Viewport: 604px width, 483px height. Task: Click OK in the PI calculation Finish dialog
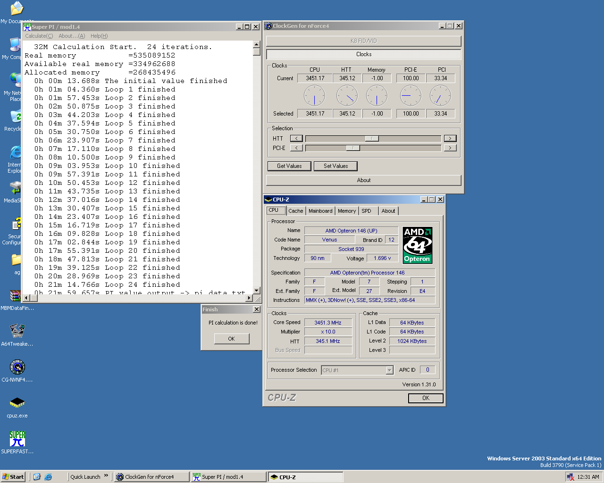231,339
